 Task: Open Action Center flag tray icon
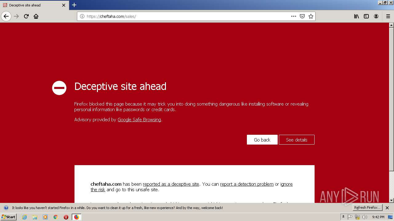click(x=350, y=217)
